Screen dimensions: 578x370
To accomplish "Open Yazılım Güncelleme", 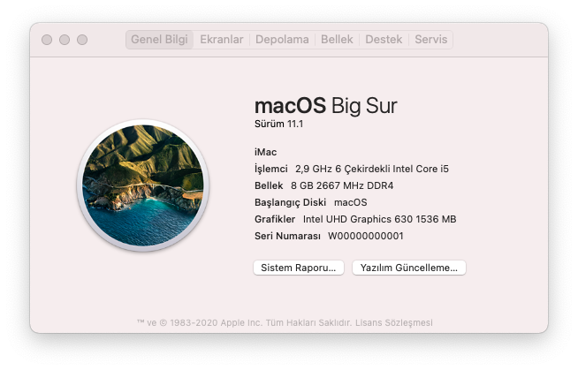I will tap(408, 268).
